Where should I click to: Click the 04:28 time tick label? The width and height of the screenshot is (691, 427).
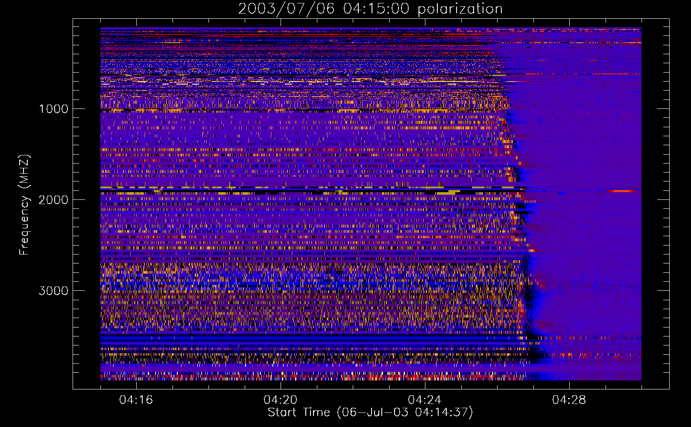pyautogui.click(x=569, y=400)
